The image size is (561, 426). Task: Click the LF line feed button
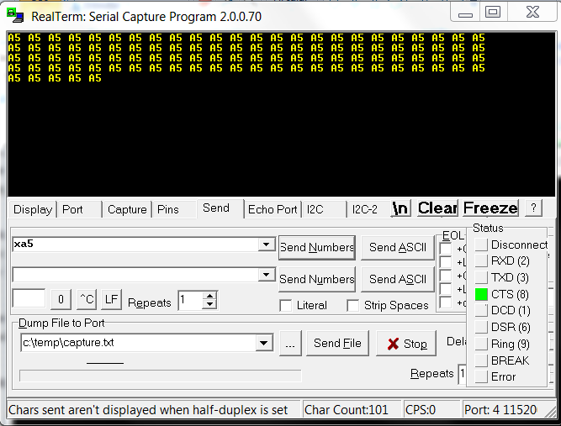pyautogui.click(x=113, y=299)
